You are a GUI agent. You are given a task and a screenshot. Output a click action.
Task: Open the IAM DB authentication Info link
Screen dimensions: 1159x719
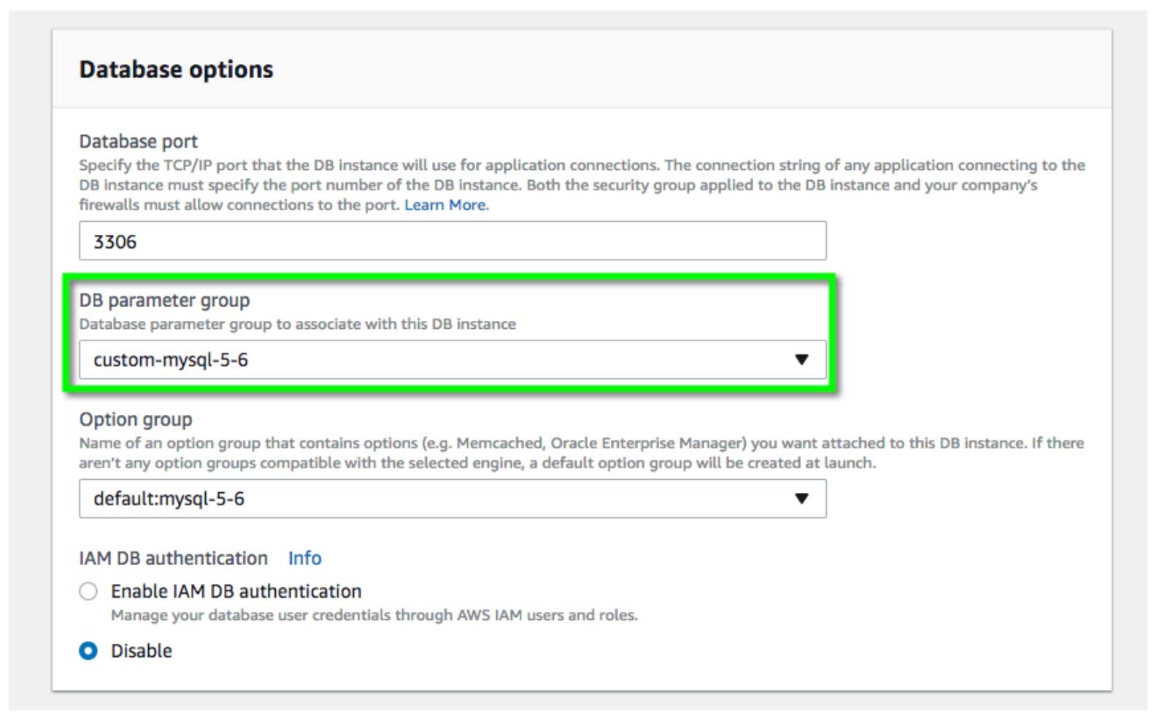click(304, 558)
